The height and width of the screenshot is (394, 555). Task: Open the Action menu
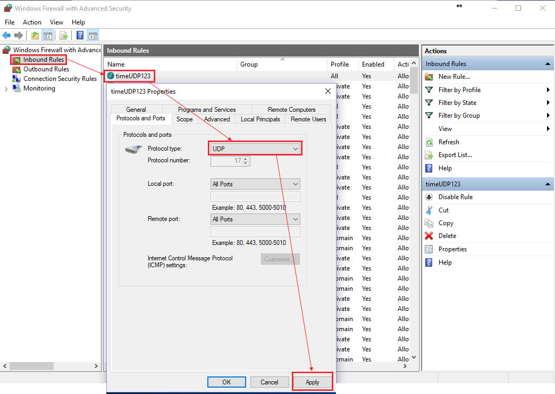click(x=32, y=22)
